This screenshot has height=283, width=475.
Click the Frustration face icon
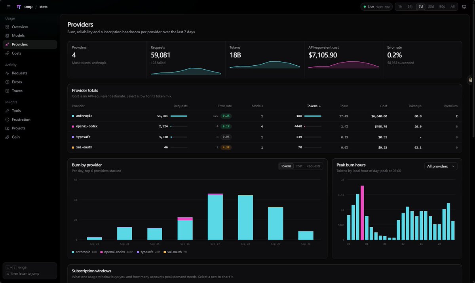pos(8,120)
